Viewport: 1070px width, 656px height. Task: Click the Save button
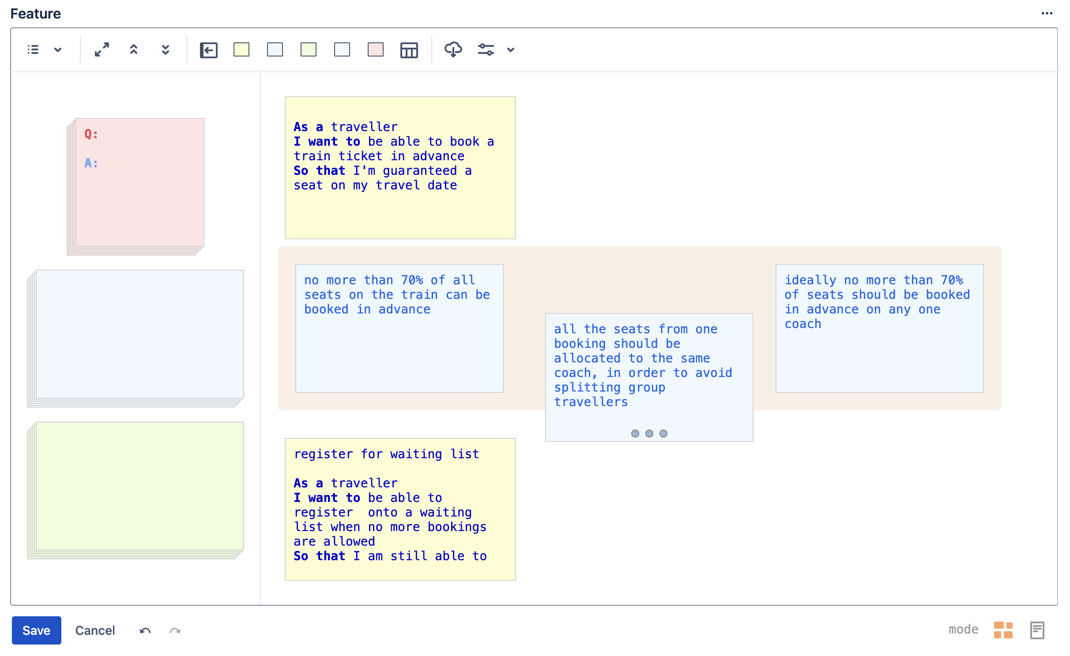[x=37, y=630]
